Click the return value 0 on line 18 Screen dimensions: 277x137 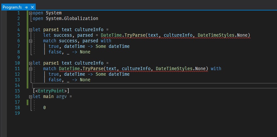[45, 108]
